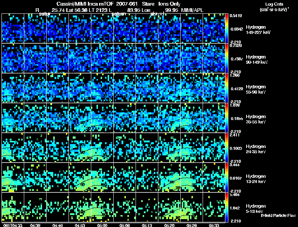298x227 pixels.
Task: Click the color bar beside Hydrogen 5-13 keV
Action: click(226, 207)
